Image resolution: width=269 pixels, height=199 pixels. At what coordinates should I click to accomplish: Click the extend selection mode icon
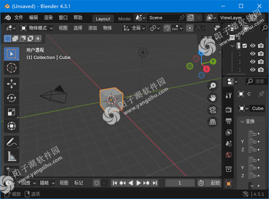click(x=15, y=38)
